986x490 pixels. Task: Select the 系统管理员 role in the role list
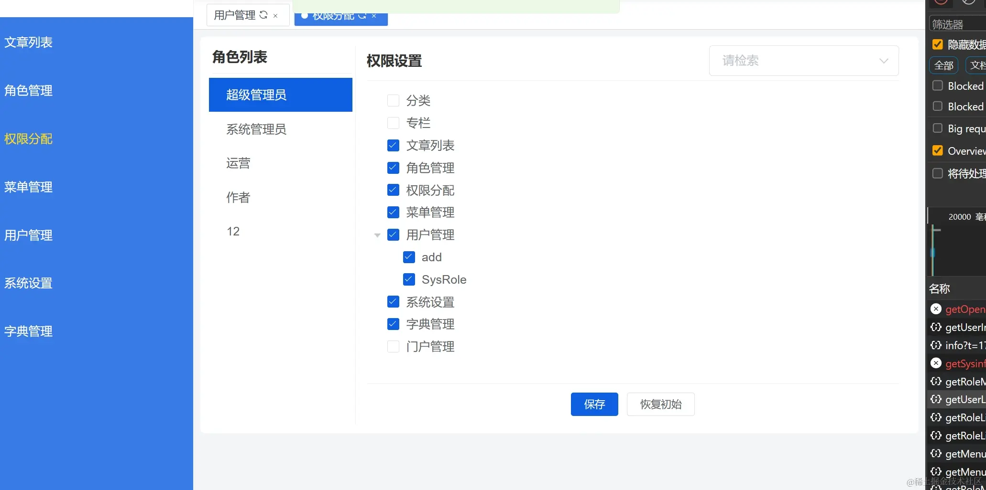(x=281, y=129)
